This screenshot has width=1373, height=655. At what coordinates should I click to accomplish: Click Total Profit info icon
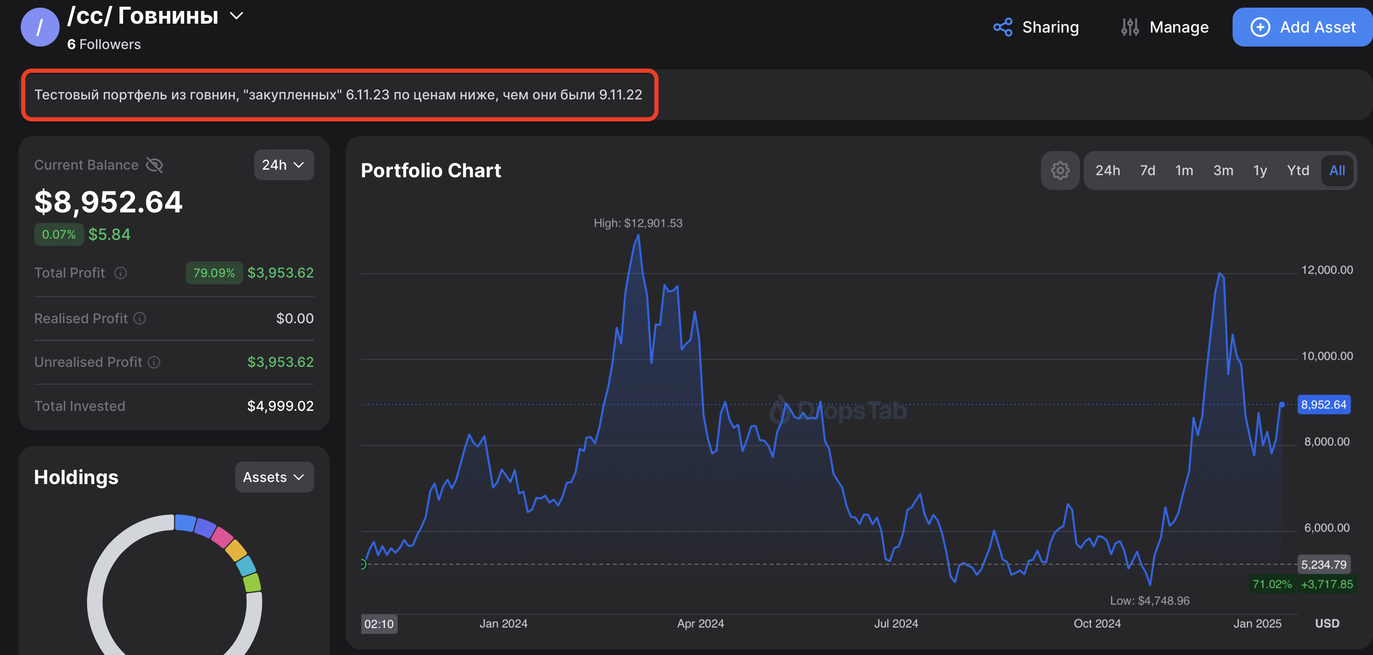[x=121, y=273]
